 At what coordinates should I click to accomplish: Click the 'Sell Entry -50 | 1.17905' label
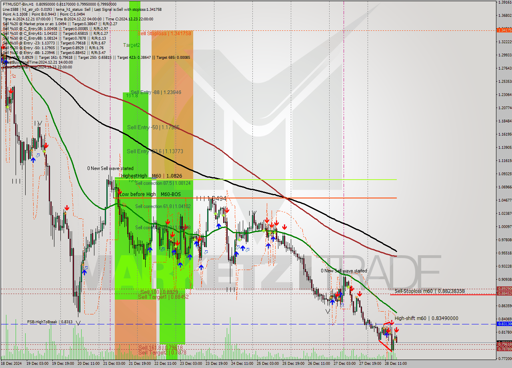(153, 127)
